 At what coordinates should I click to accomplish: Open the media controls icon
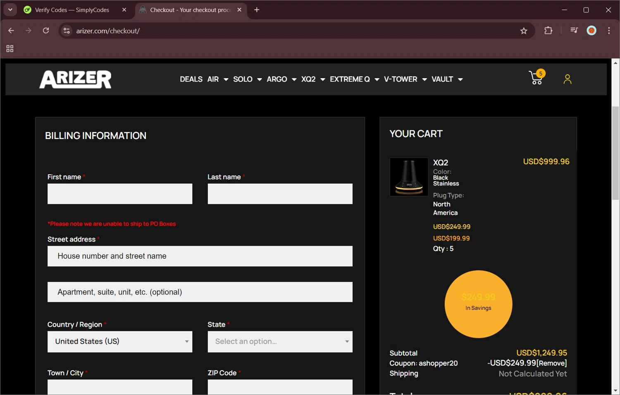(x=574, y=30)
